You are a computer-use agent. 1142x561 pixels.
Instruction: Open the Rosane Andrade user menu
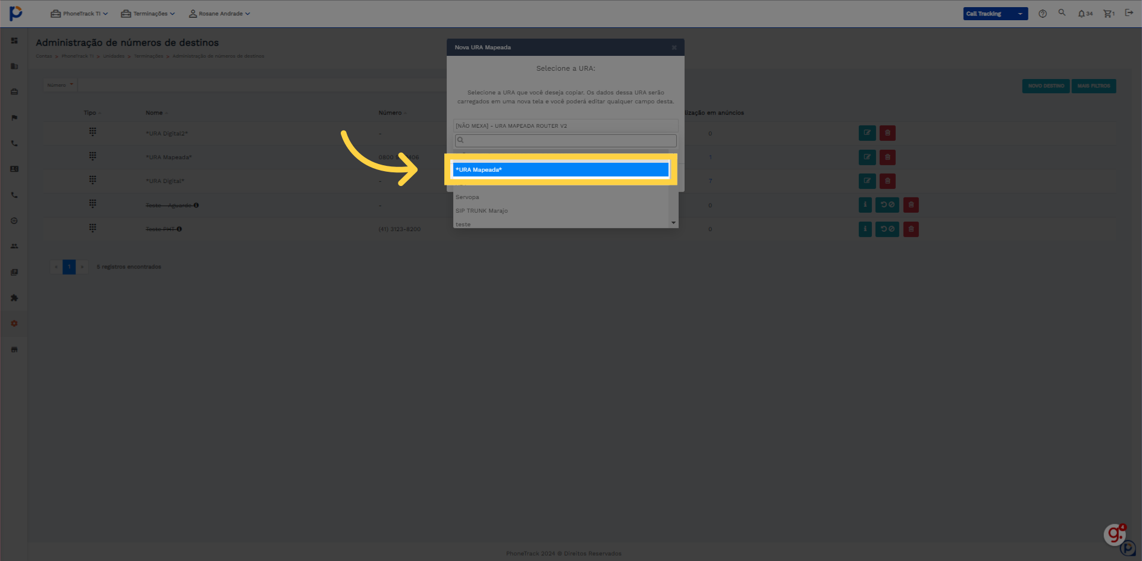[x=219, y=14]
